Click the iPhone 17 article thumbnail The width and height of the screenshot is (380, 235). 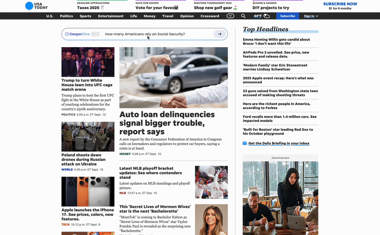[x=88, y=191]
